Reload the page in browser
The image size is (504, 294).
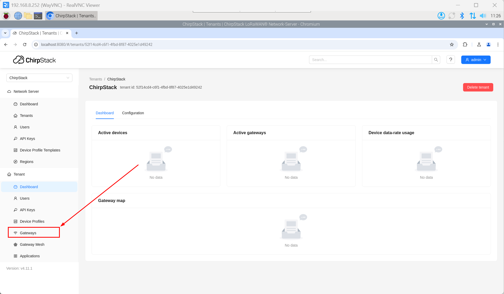point(25,45)
